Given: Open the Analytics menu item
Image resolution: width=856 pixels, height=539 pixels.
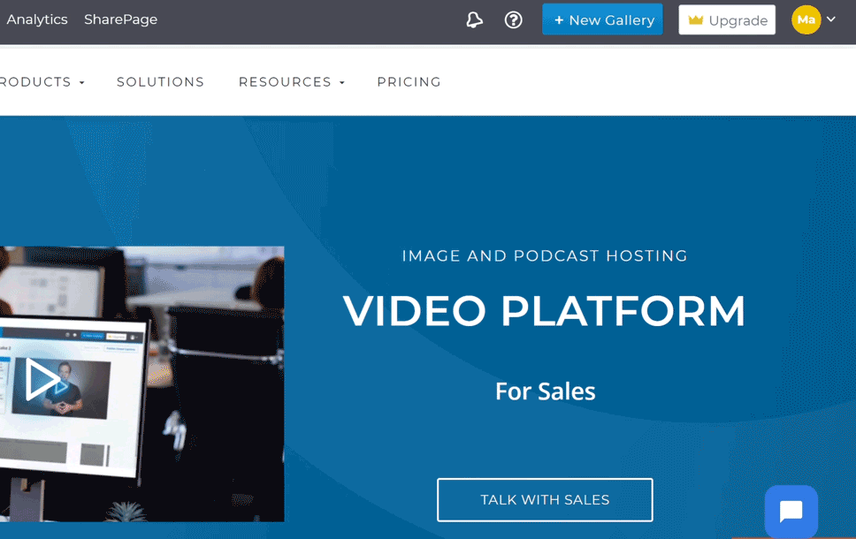Looking at the screenshot, I should pos(36,19).
